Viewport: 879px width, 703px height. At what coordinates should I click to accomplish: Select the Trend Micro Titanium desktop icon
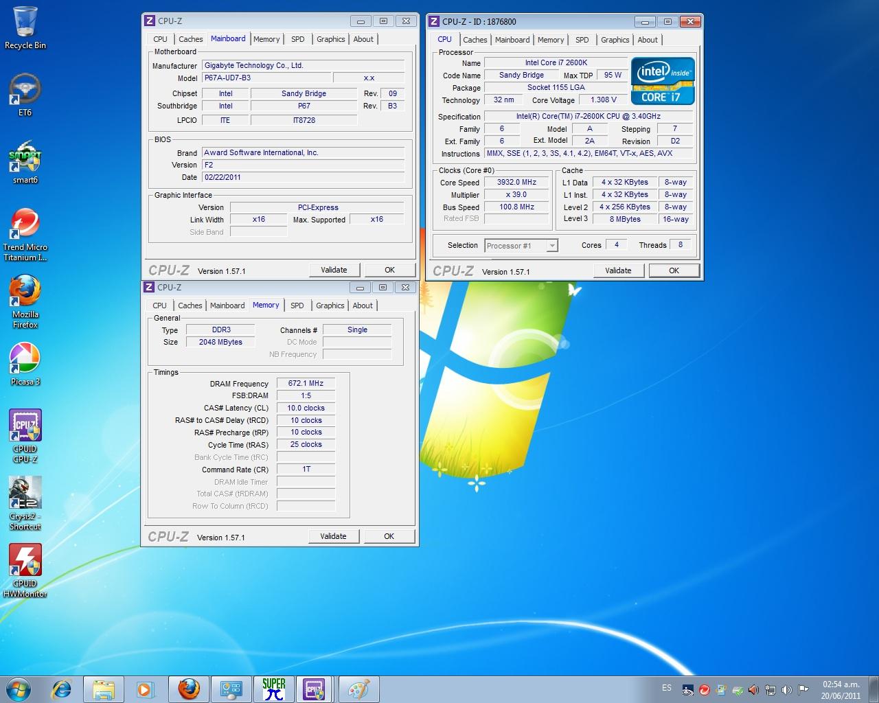(x=25, y=235)
